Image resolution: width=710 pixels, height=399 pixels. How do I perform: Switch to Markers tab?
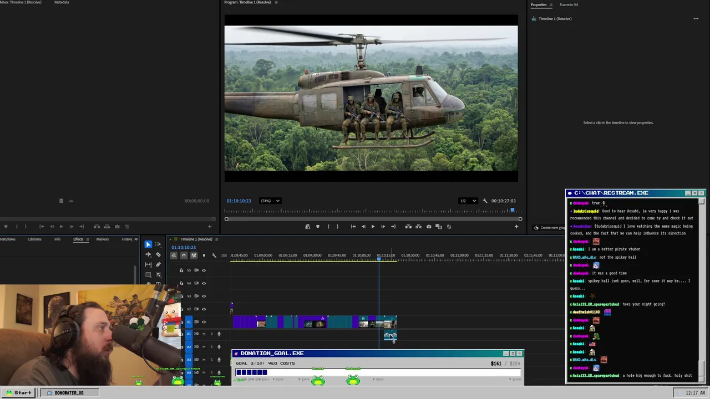103,239
